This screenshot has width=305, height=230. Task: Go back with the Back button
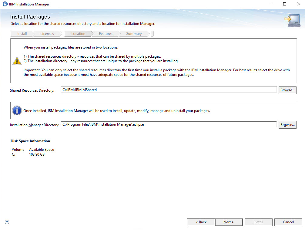[x=201, y=222]
